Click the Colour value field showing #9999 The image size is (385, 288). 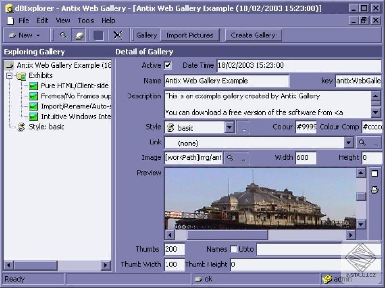tap(306, 127)
